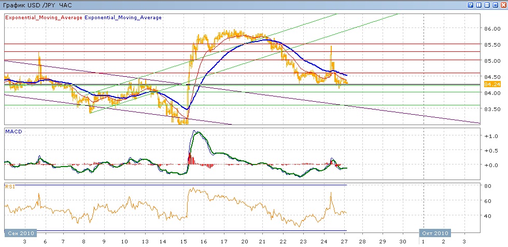The height and width of the screenshot is (247, 508).
Task: Click the horizontal split layout icon
Action: coord(486,5)
